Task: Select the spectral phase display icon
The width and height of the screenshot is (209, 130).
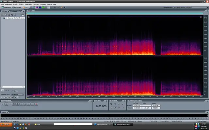Action: [43, 7]
